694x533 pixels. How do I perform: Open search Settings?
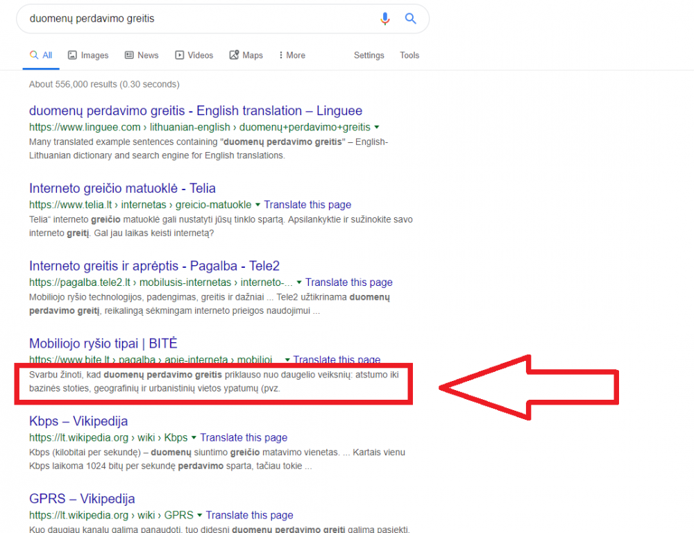point(369,56)
